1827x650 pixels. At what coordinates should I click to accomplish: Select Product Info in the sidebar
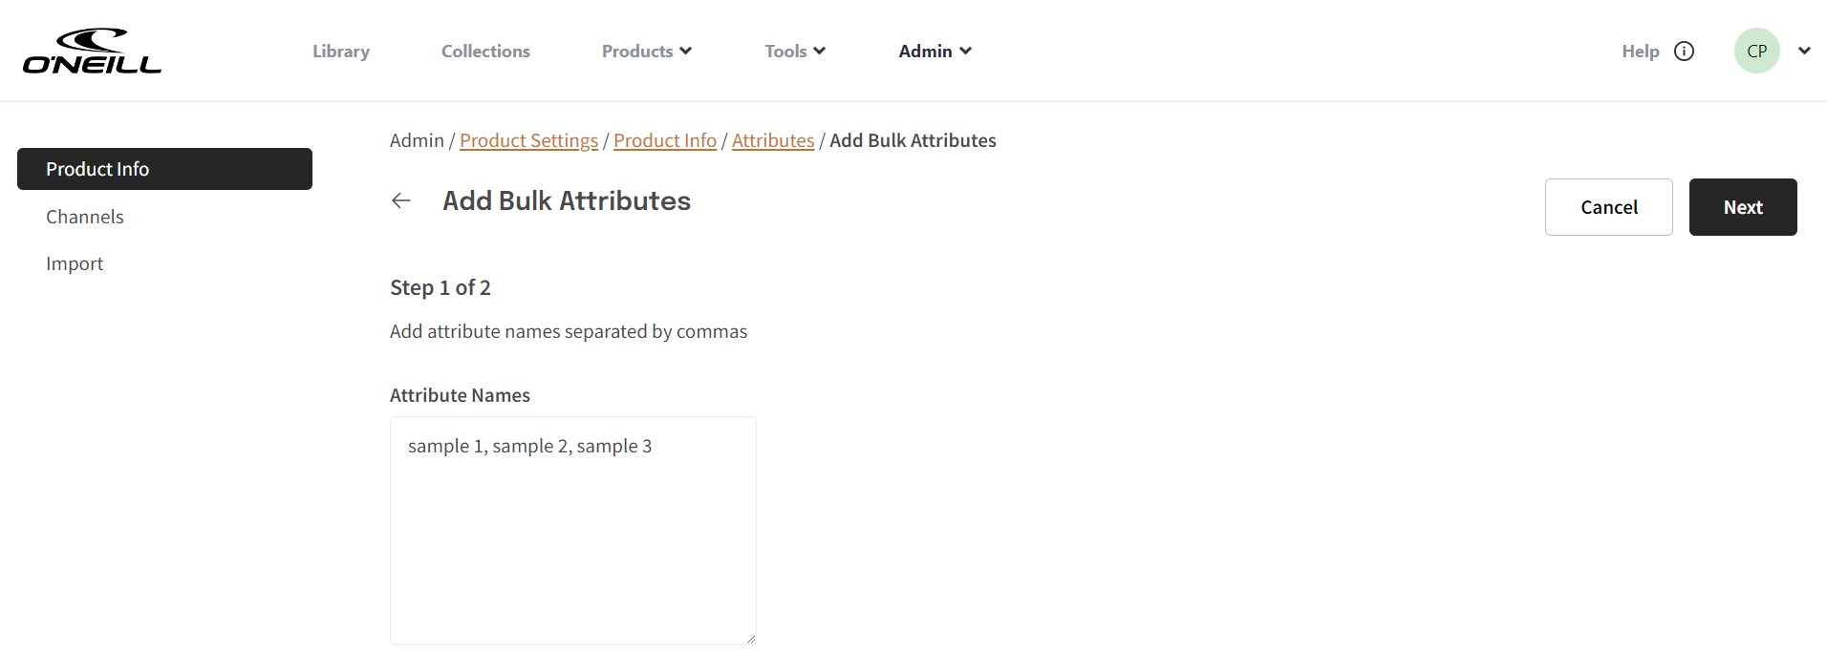pyautogui.click(x=164, y=169)
